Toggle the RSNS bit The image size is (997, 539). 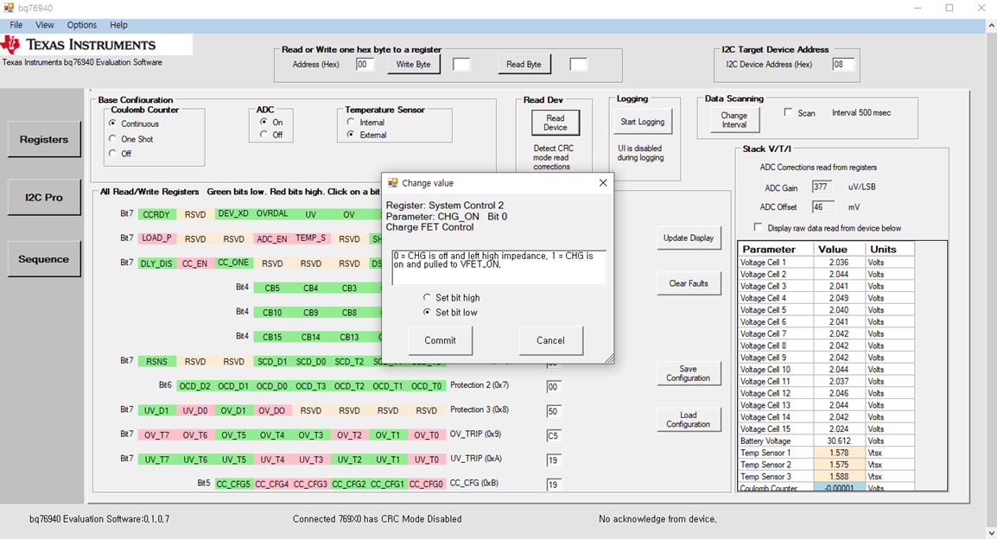pyautogui.click(x=156, y=361)
